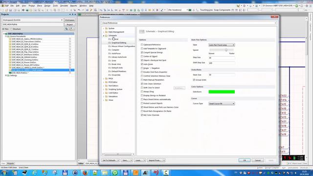Open the Default Primitives page under Schematic

(x=118, y=71)
